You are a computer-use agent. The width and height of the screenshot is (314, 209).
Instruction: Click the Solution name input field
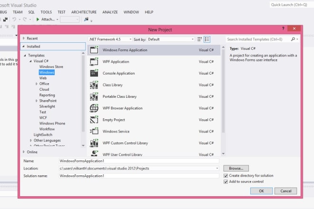pos(139,176)
